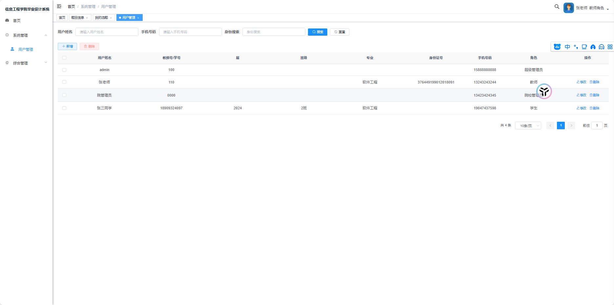Image resolution: width=614 pixels, height=305 pixels.
Task: Click 首页 in the breadcrumb
Action: [x=71, y=7]
